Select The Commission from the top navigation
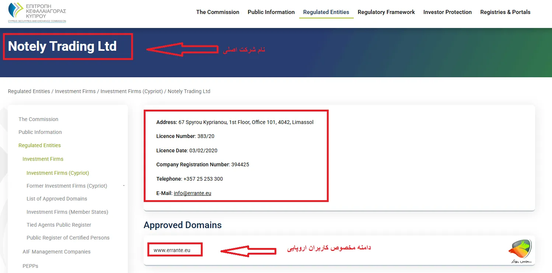 pos(217,12)
